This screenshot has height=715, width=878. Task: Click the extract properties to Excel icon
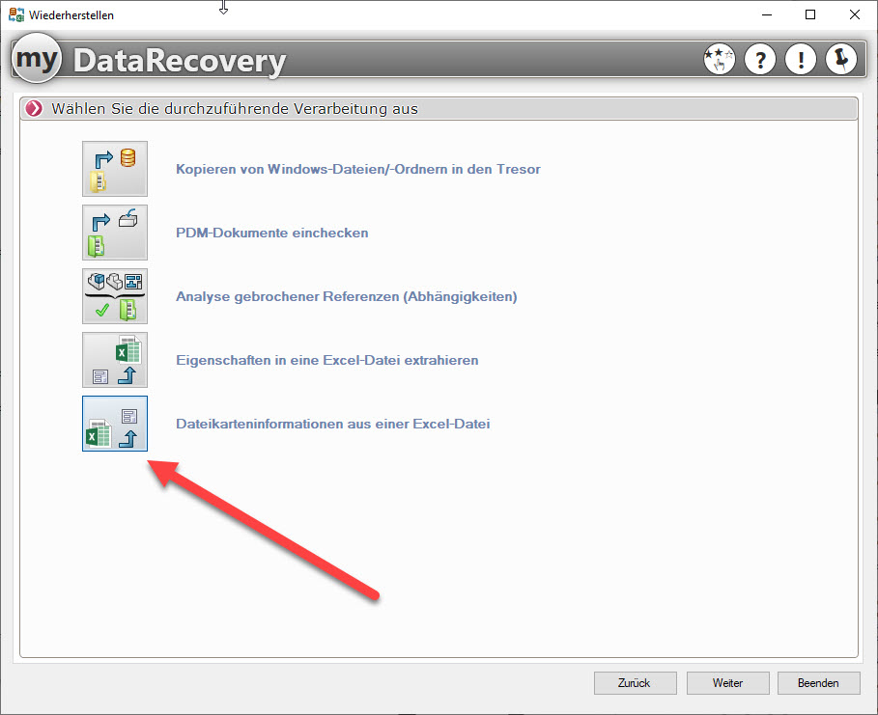pyautogui.click(x=115, y=360)
